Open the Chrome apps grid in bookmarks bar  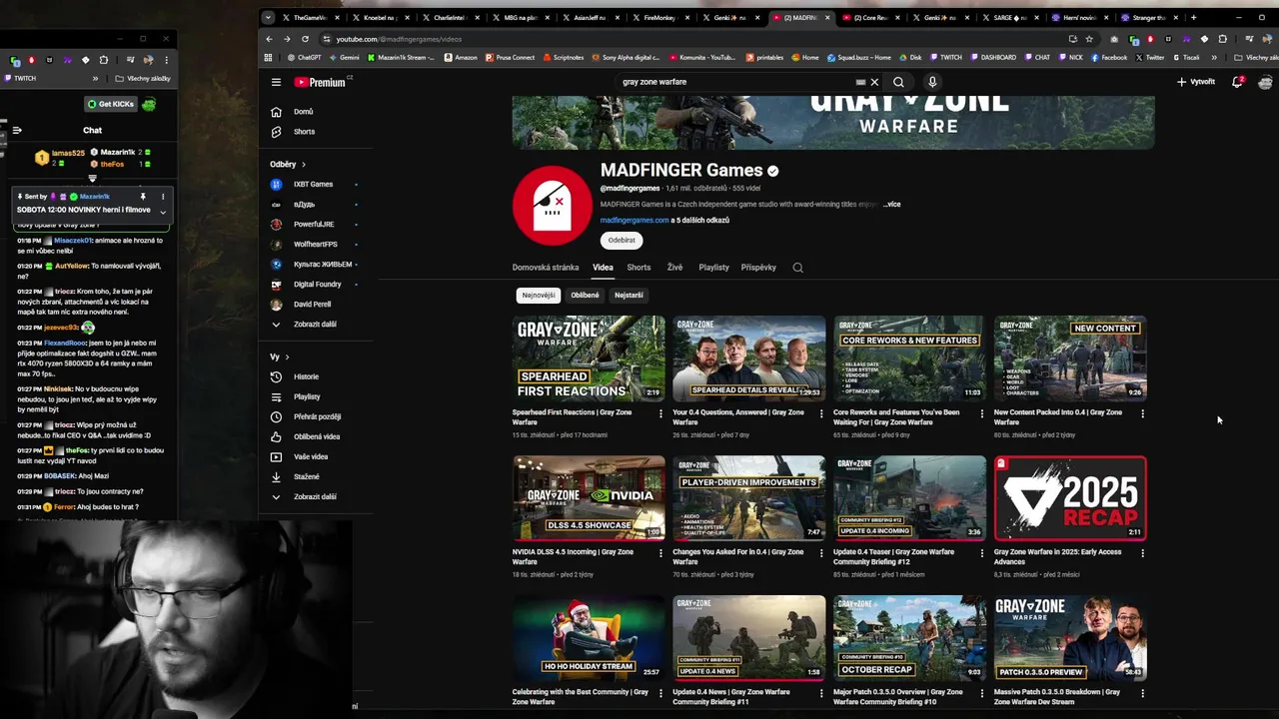268,57
